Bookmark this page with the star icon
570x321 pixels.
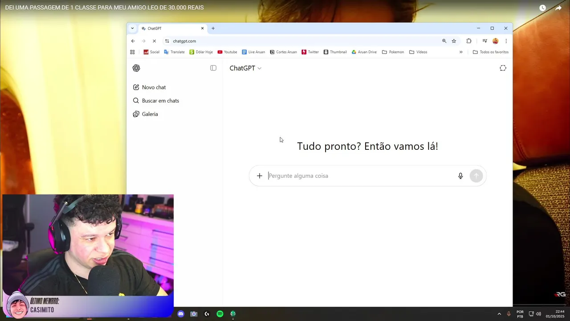[x=454, y=41]
